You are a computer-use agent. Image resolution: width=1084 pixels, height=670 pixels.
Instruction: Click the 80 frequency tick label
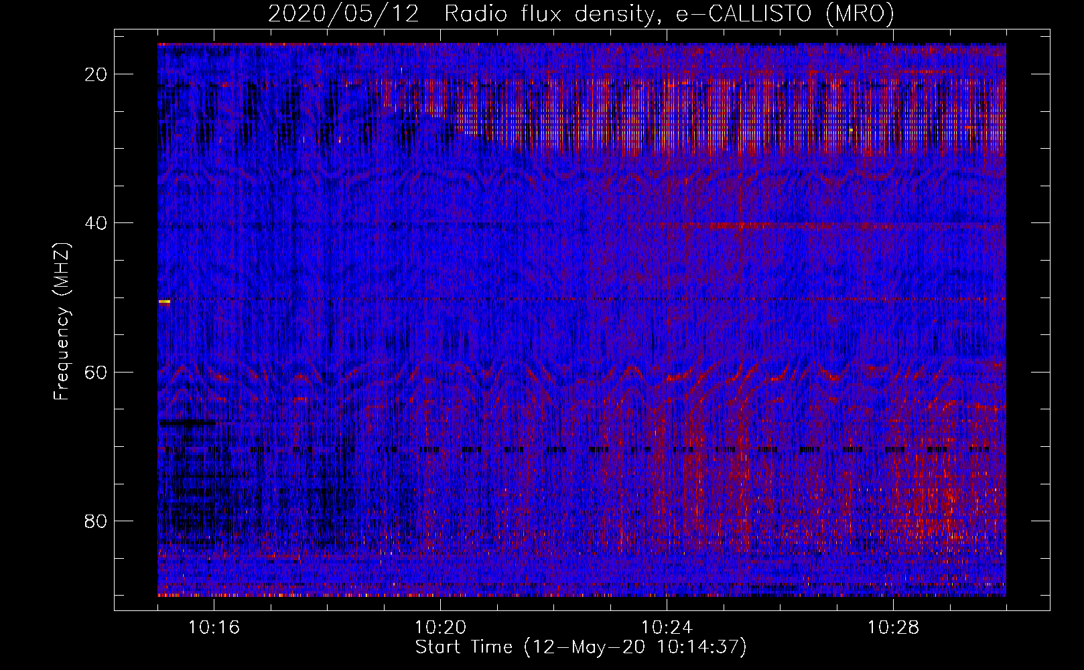96,521
